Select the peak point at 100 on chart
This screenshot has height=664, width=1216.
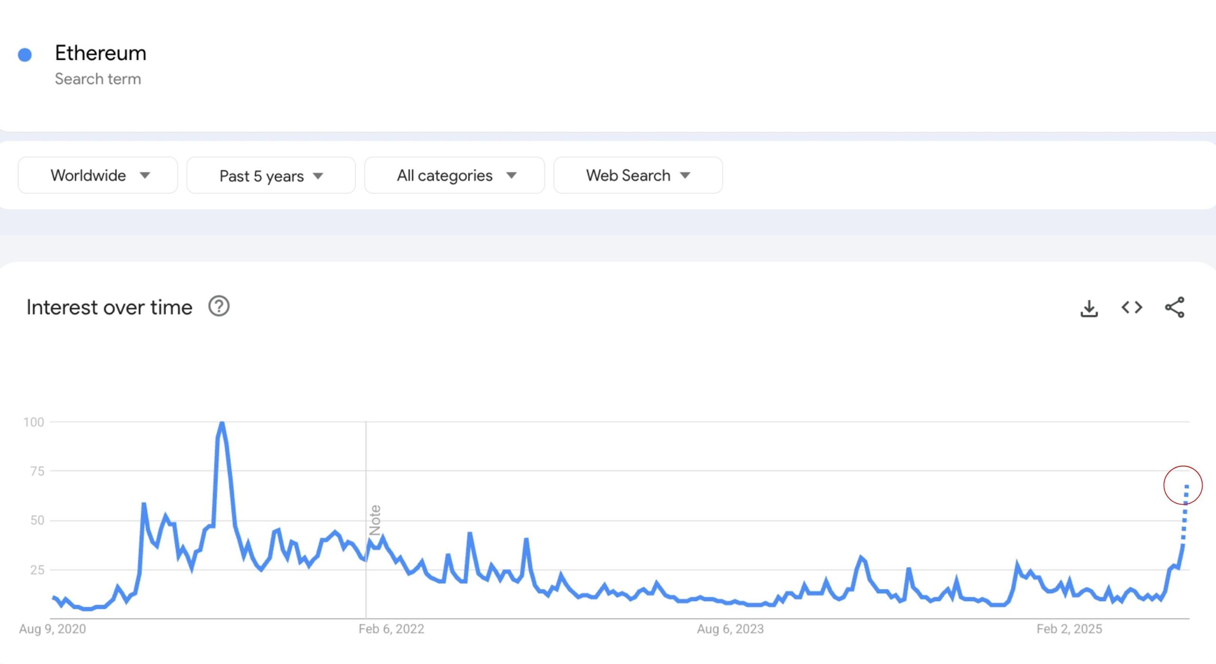(222, 422)
